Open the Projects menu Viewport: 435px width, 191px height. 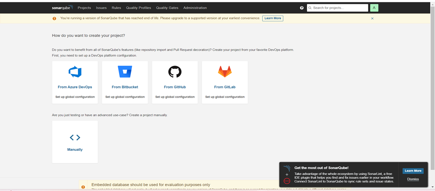[85, 8]
